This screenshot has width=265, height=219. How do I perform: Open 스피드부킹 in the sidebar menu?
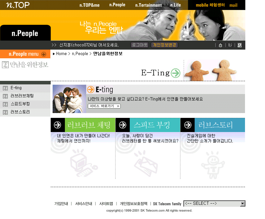point(20,104)
